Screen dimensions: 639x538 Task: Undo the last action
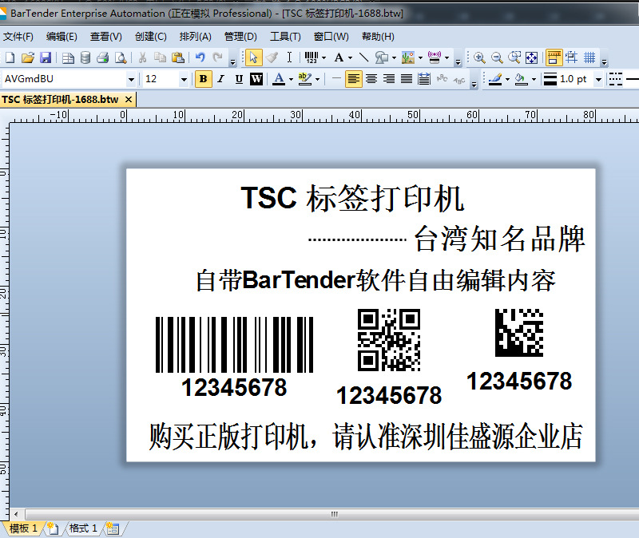(200, 57)
